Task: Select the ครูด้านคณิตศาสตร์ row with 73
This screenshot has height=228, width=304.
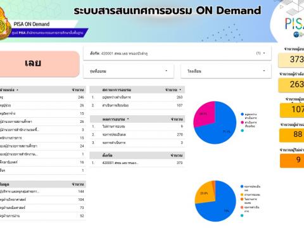Action: (42, 208)
